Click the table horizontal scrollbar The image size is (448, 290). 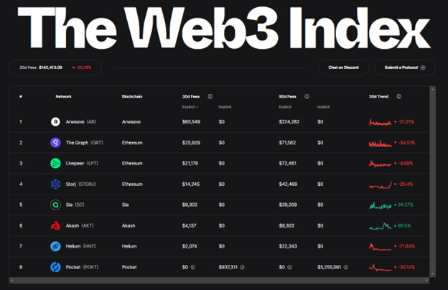click(x=219, y=280)
